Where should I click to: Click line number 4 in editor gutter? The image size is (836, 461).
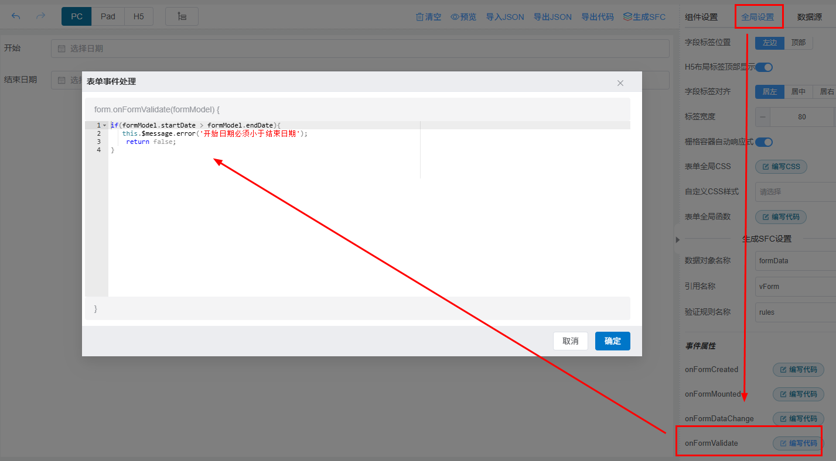[x=99, y=150]
